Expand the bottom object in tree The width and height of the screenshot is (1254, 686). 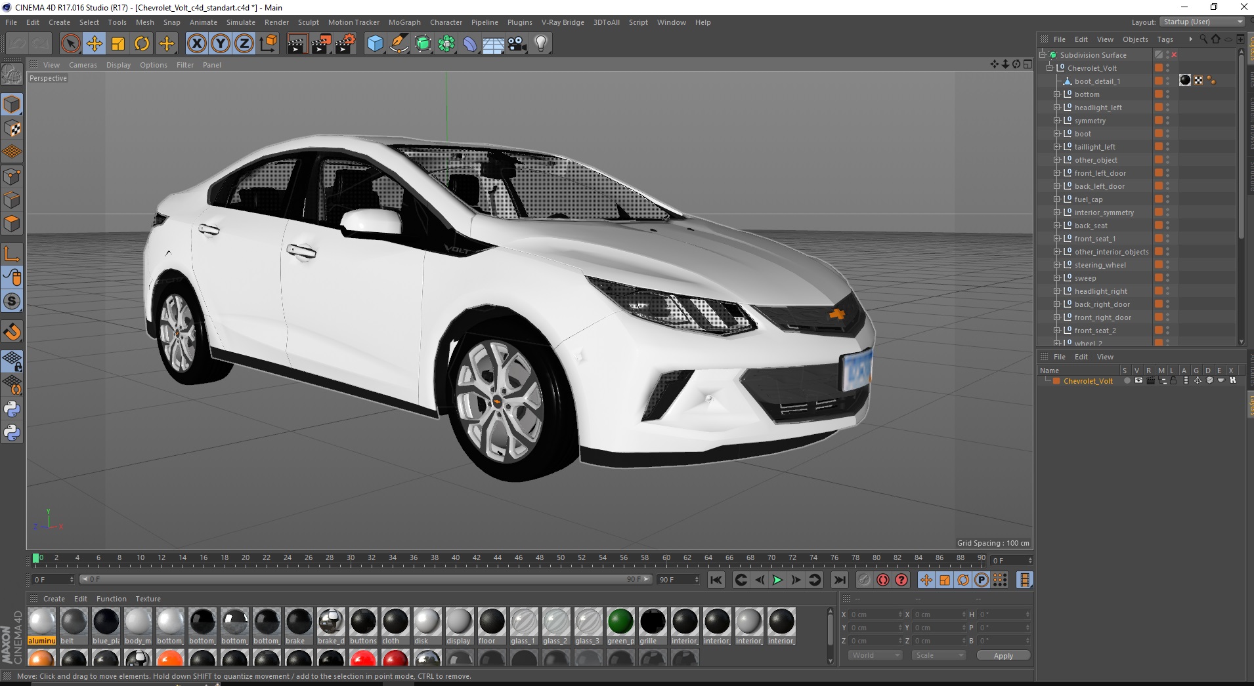1057,94
